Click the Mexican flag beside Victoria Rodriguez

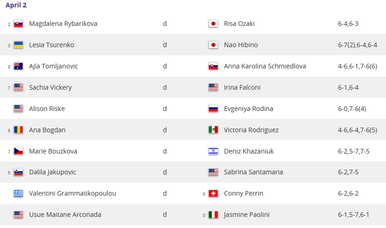coord(213,130)
